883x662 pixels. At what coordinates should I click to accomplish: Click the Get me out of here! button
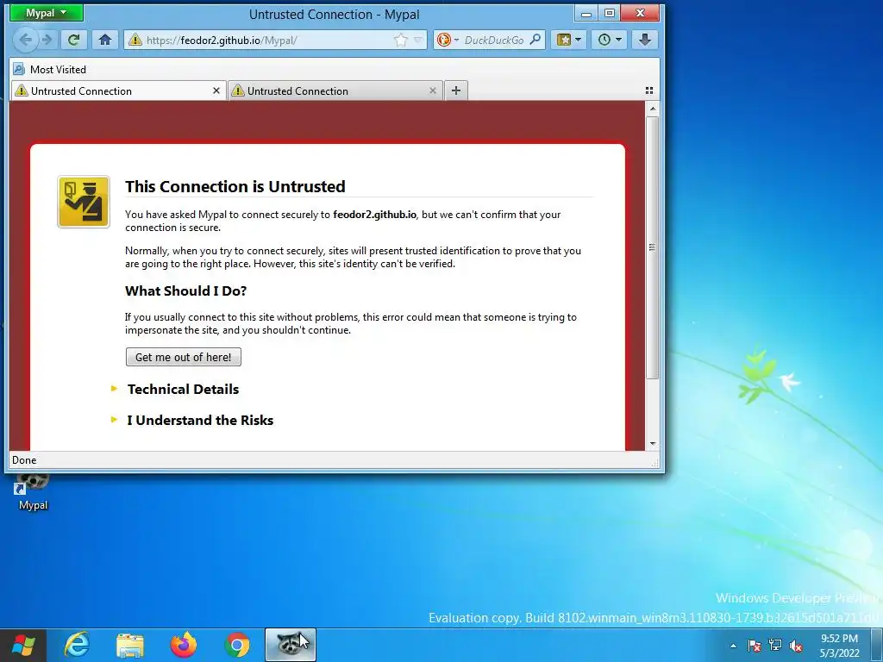point(184,357)
